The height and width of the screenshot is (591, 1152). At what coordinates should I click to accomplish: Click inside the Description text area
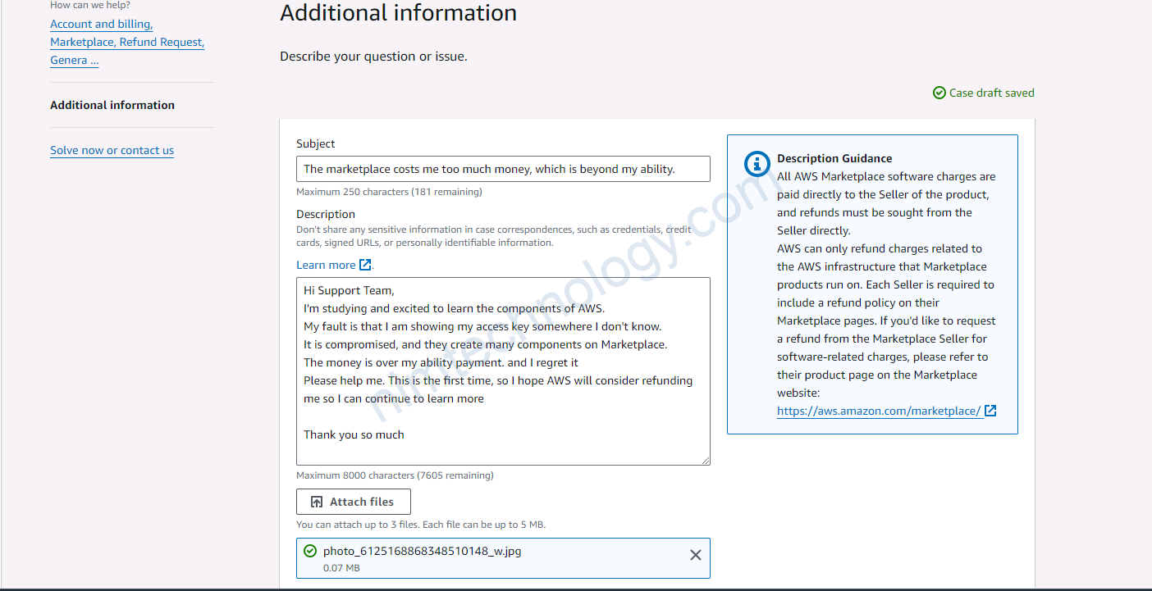pos(502,371)
